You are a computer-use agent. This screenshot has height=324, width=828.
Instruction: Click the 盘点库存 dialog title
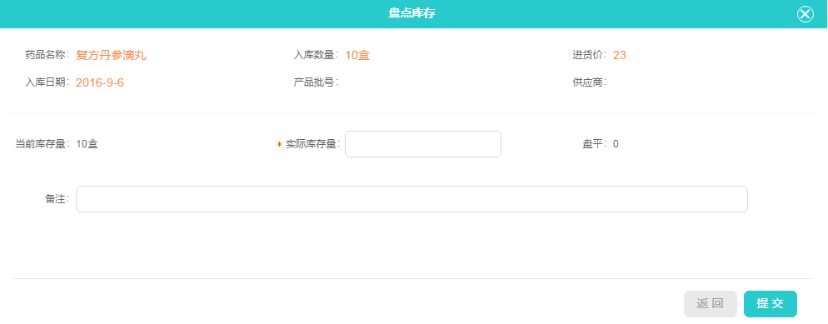click(412, 13)
